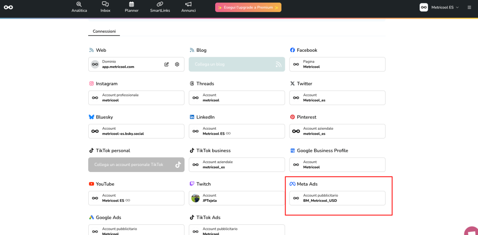Image resolution: width=478 pixels, height=235 pixels.
Task: Click the Metricool infinity logo
Action: point(8,7)
